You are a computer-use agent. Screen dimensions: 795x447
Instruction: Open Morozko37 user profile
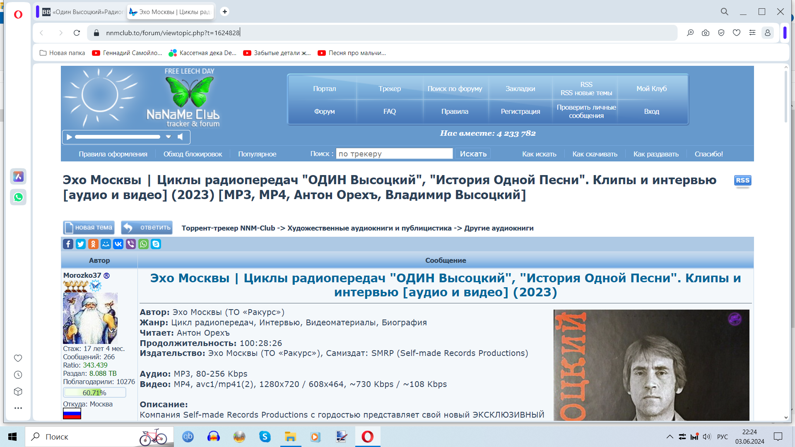82,275
